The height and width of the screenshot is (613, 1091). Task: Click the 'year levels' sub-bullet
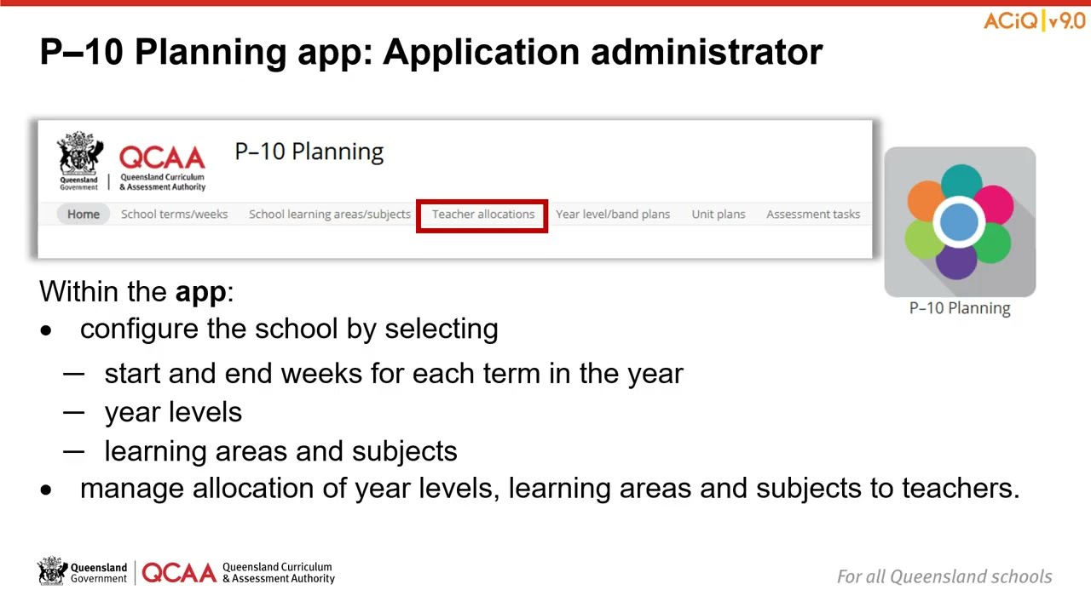[x=173, y=413]
